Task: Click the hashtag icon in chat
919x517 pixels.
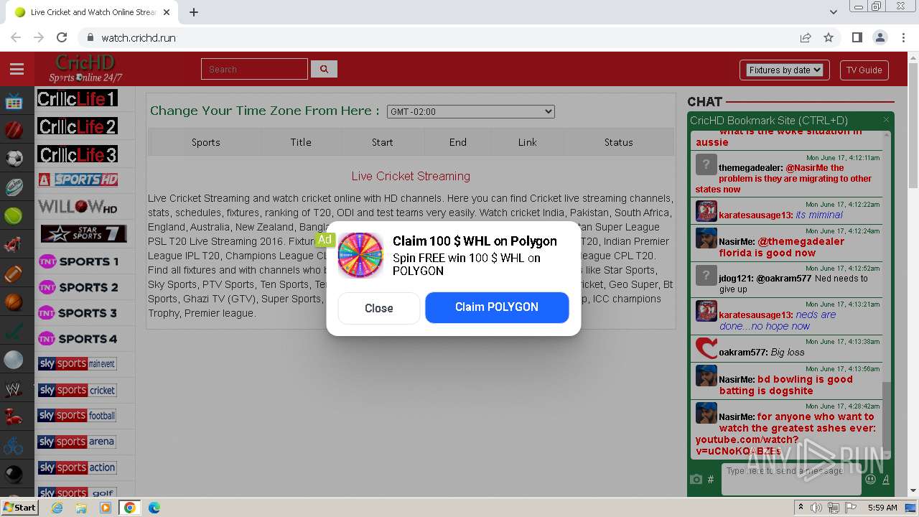Action: coord(711,479)
